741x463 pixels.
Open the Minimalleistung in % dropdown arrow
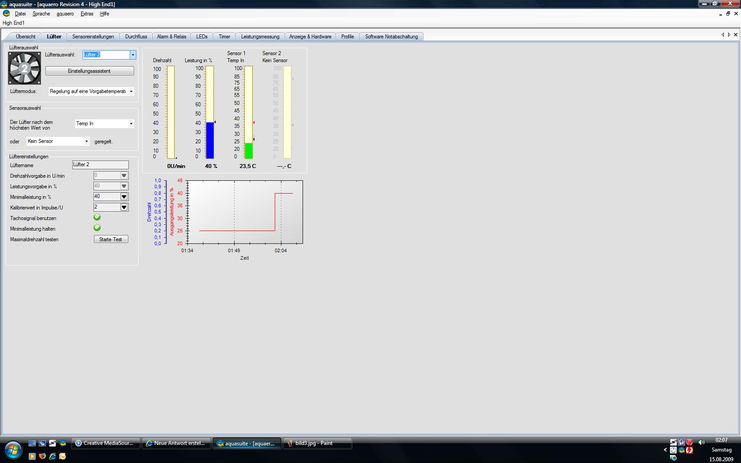coord(124,197)
